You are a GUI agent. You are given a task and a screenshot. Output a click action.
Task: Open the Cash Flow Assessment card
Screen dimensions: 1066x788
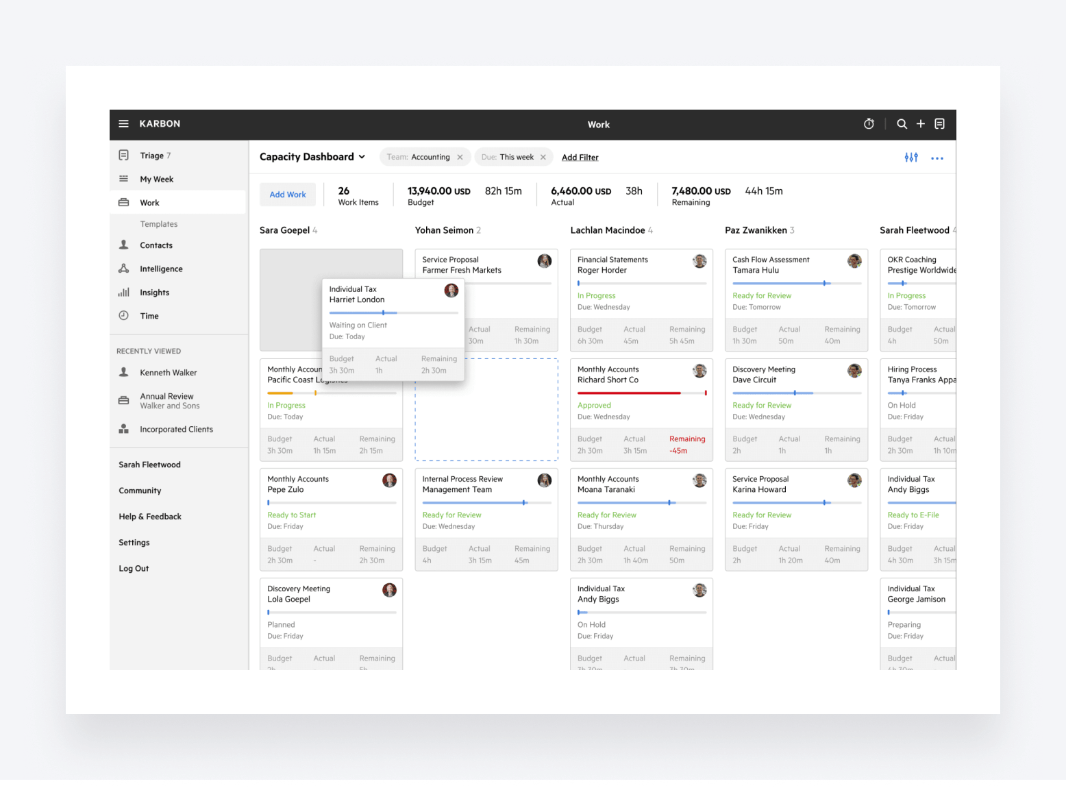coord(771,264)
